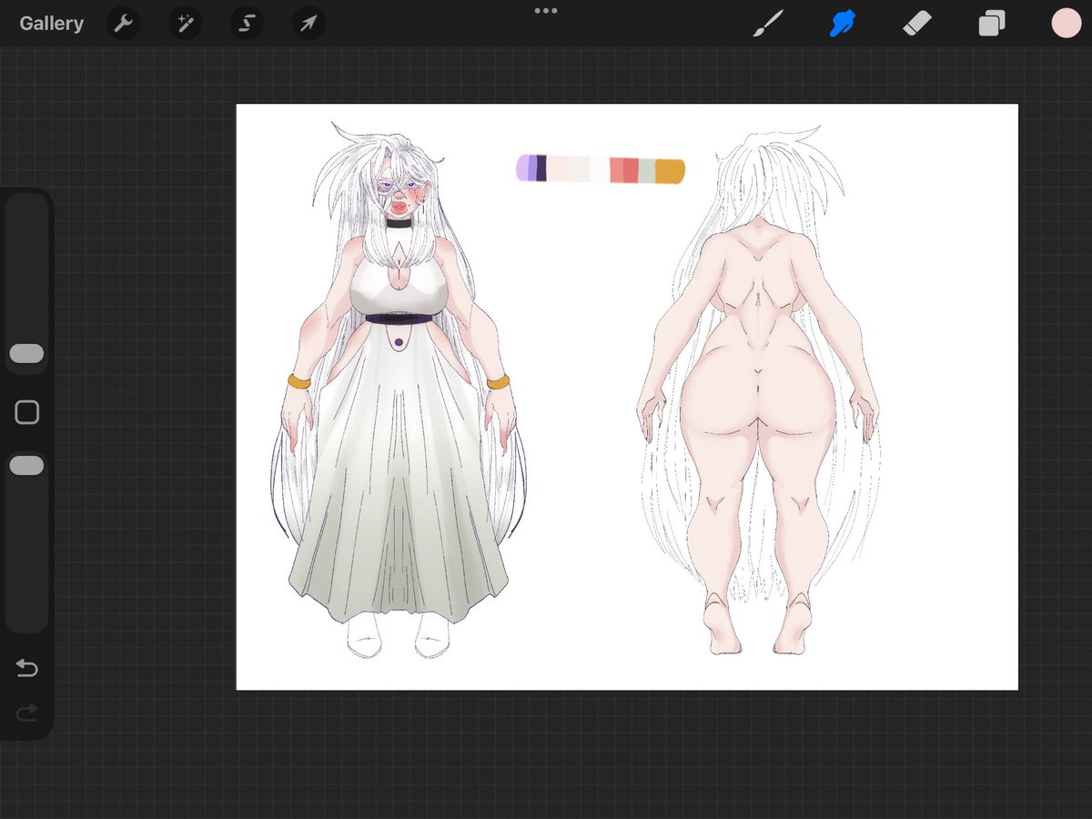Screen dimensions: 1092x819
Task: Click the golden yellow palette swatch
Action: 670,171
